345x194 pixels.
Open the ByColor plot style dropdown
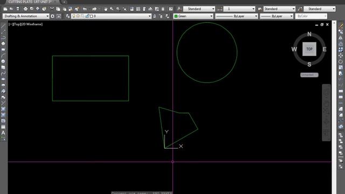click(x=311, y=16)
